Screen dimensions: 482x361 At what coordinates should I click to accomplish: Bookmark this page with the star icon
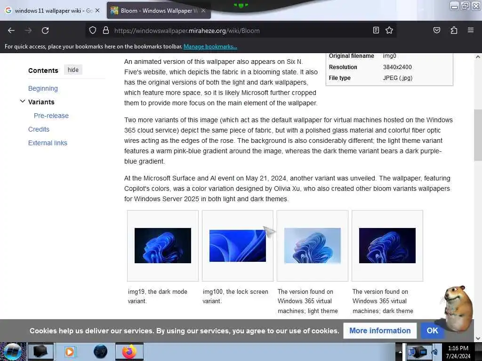coord(389,30)
